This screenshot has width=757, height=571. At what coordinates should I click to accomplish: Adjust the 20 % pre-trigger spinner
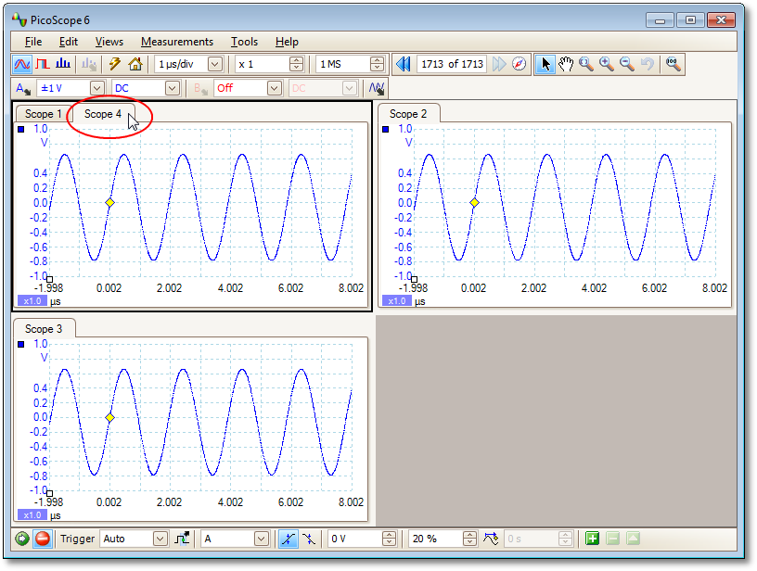pos(469,539)
